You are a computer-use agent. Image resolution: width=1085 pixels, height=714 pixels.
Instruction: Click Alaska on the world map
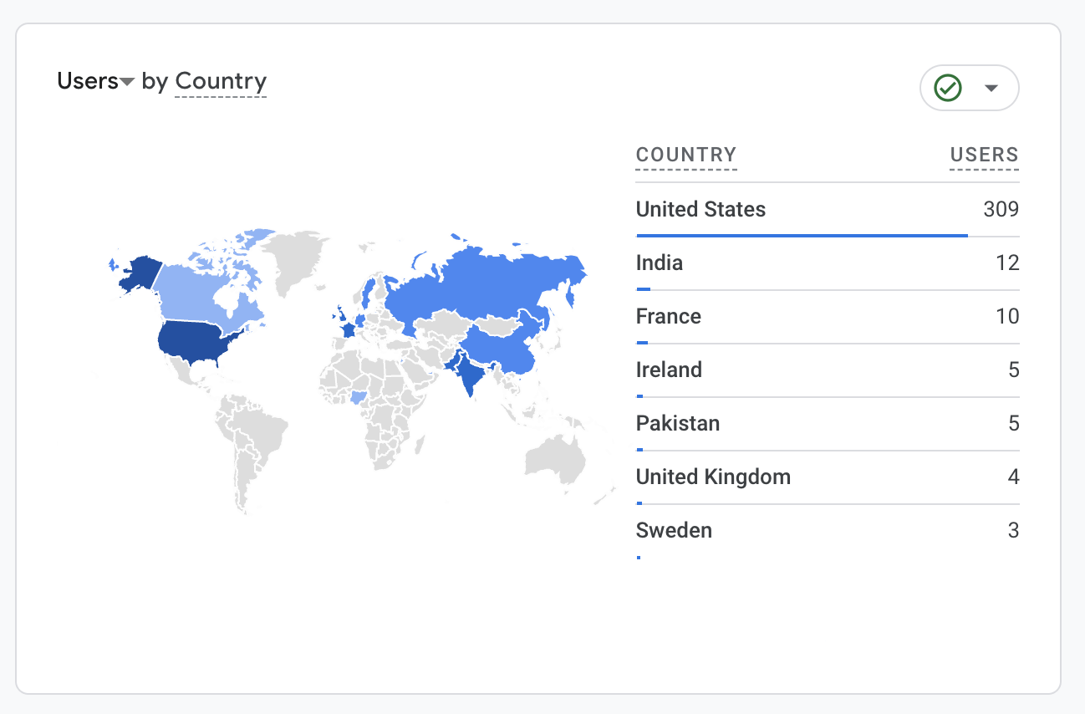[136, 272]
